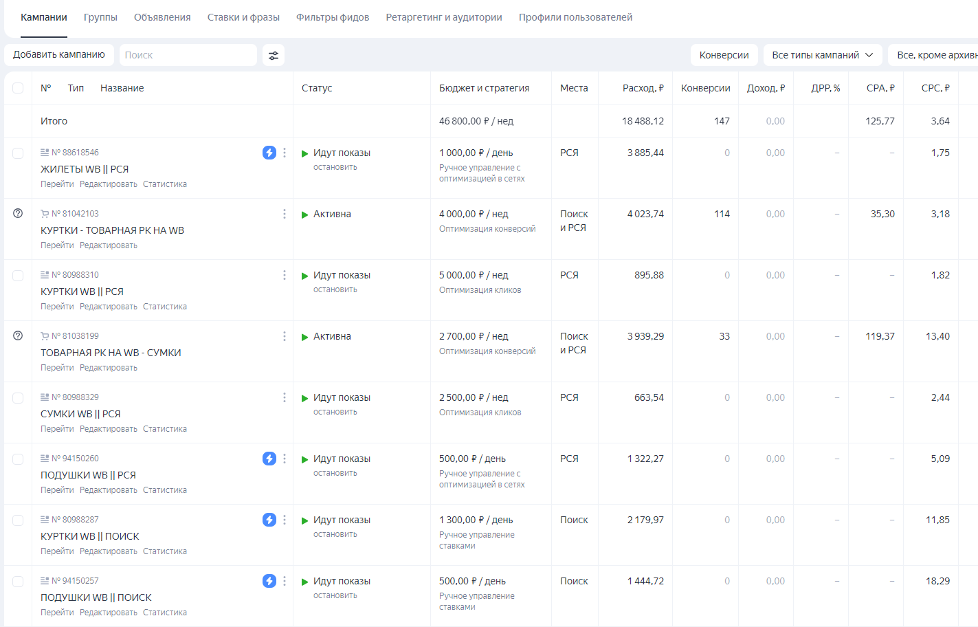Click lightning icon for ЖИЛЕТЫ WB || РСЯ
This screenshot has width=978, height=627.
[269, 153]
